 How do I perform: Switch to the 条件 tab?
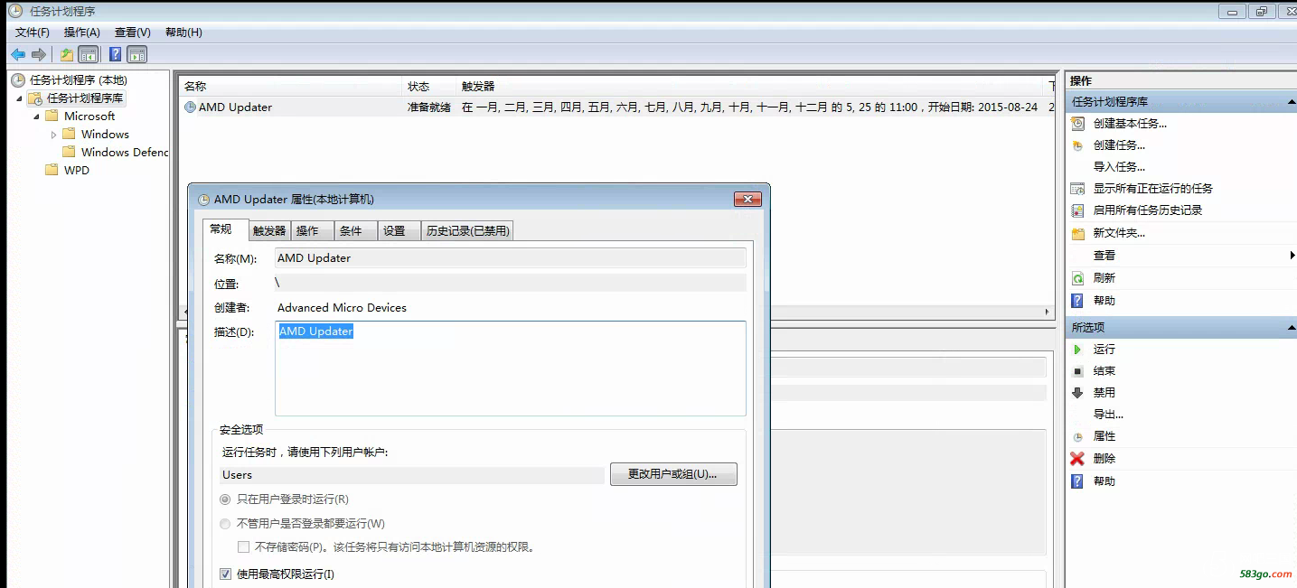point(355,231)
